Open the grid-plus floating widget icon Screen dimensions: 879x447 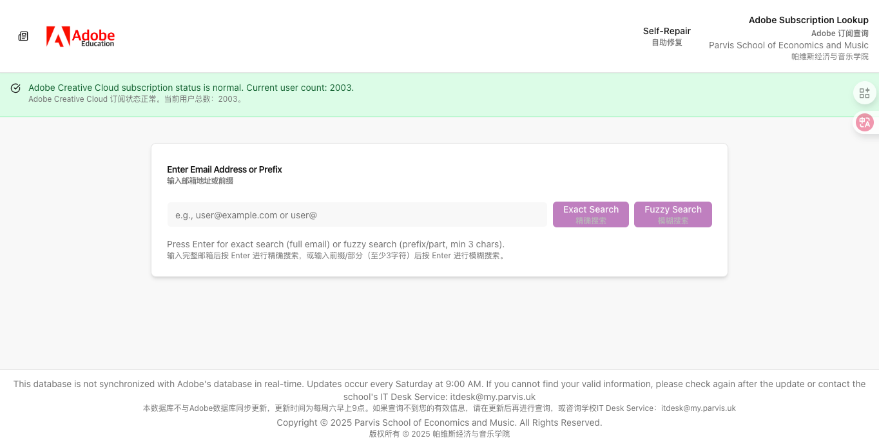coord(865,93)
